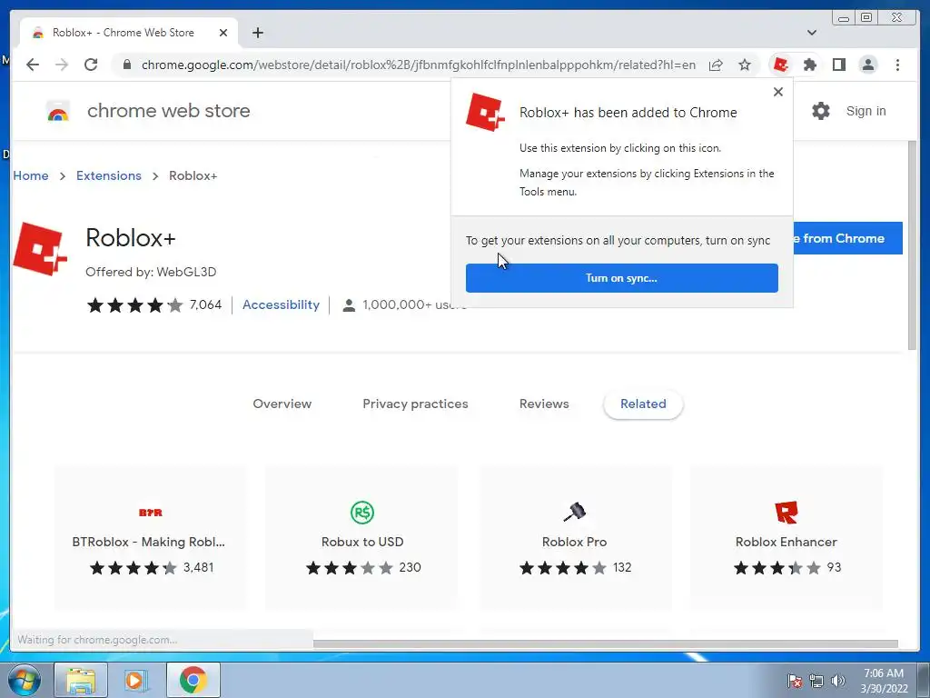Close the Roblox+ Chrome Web Store tab
This screenshot has height=698, width=930.
[223, 33]
